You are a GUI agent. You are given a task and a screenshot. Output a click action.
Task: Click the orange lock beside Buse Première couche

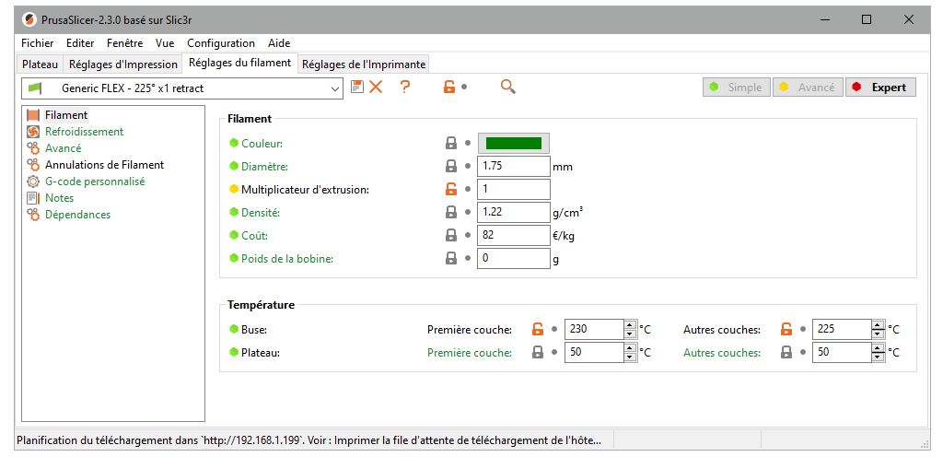538,329
